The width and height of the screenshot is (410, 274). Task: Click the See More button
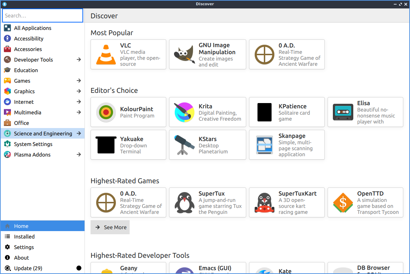click(110, 227)
